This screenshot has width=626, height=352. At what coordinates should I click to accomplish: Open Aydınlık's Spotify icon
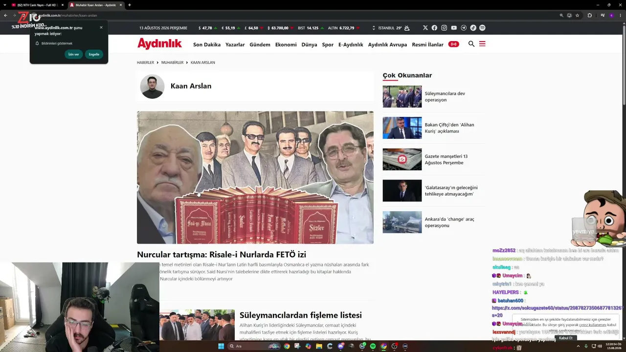click(x=482, y=28)
